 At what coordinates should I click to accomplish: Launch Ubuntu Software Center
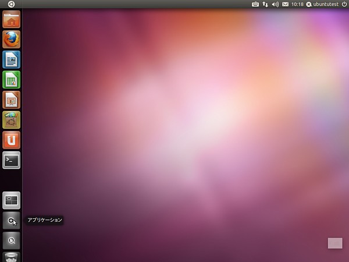click(12, 120)
